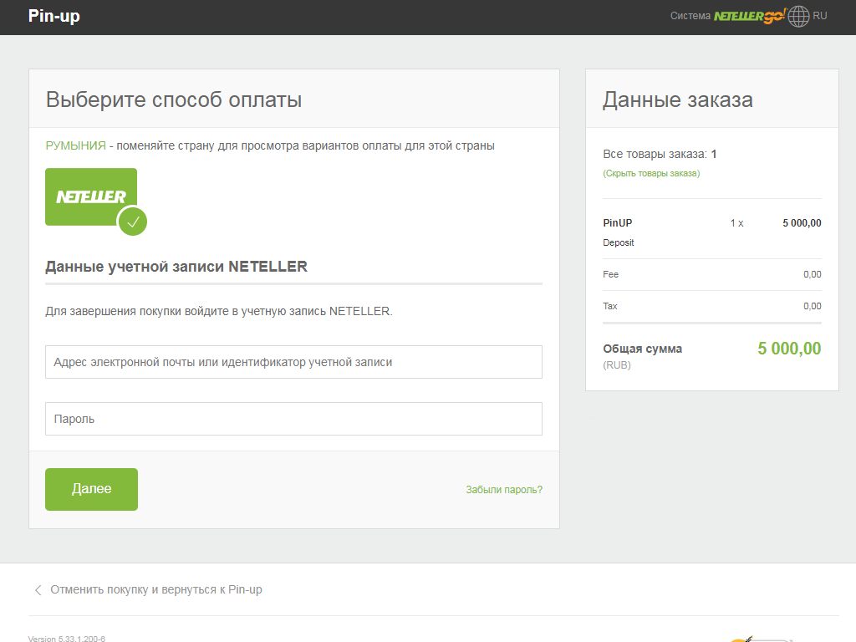Open the RU language selector
This screenshot has width=856, height=642.
point(820,16)
